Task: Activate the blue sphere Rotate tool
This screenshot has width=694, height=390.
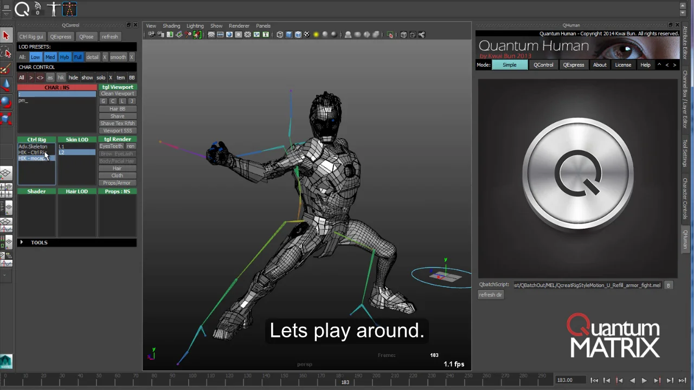Action: [6, 102]
